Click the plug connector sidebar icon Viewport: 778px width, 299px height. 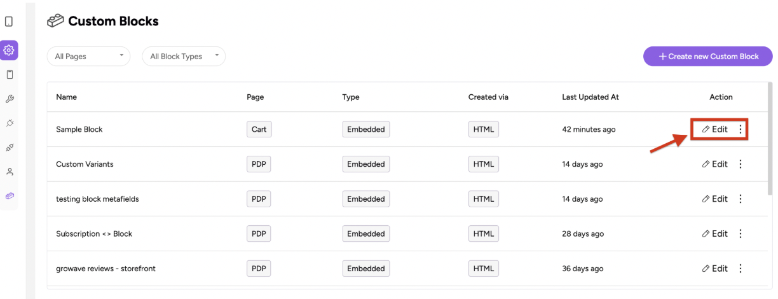pos(9,123)
